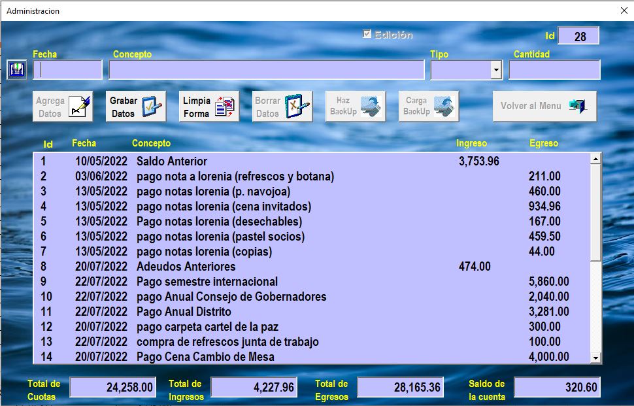Select row "Pago Anual Distrito"
Image resolution: width=634 pixels, height=406 pixels.
(x=311, y=311)
